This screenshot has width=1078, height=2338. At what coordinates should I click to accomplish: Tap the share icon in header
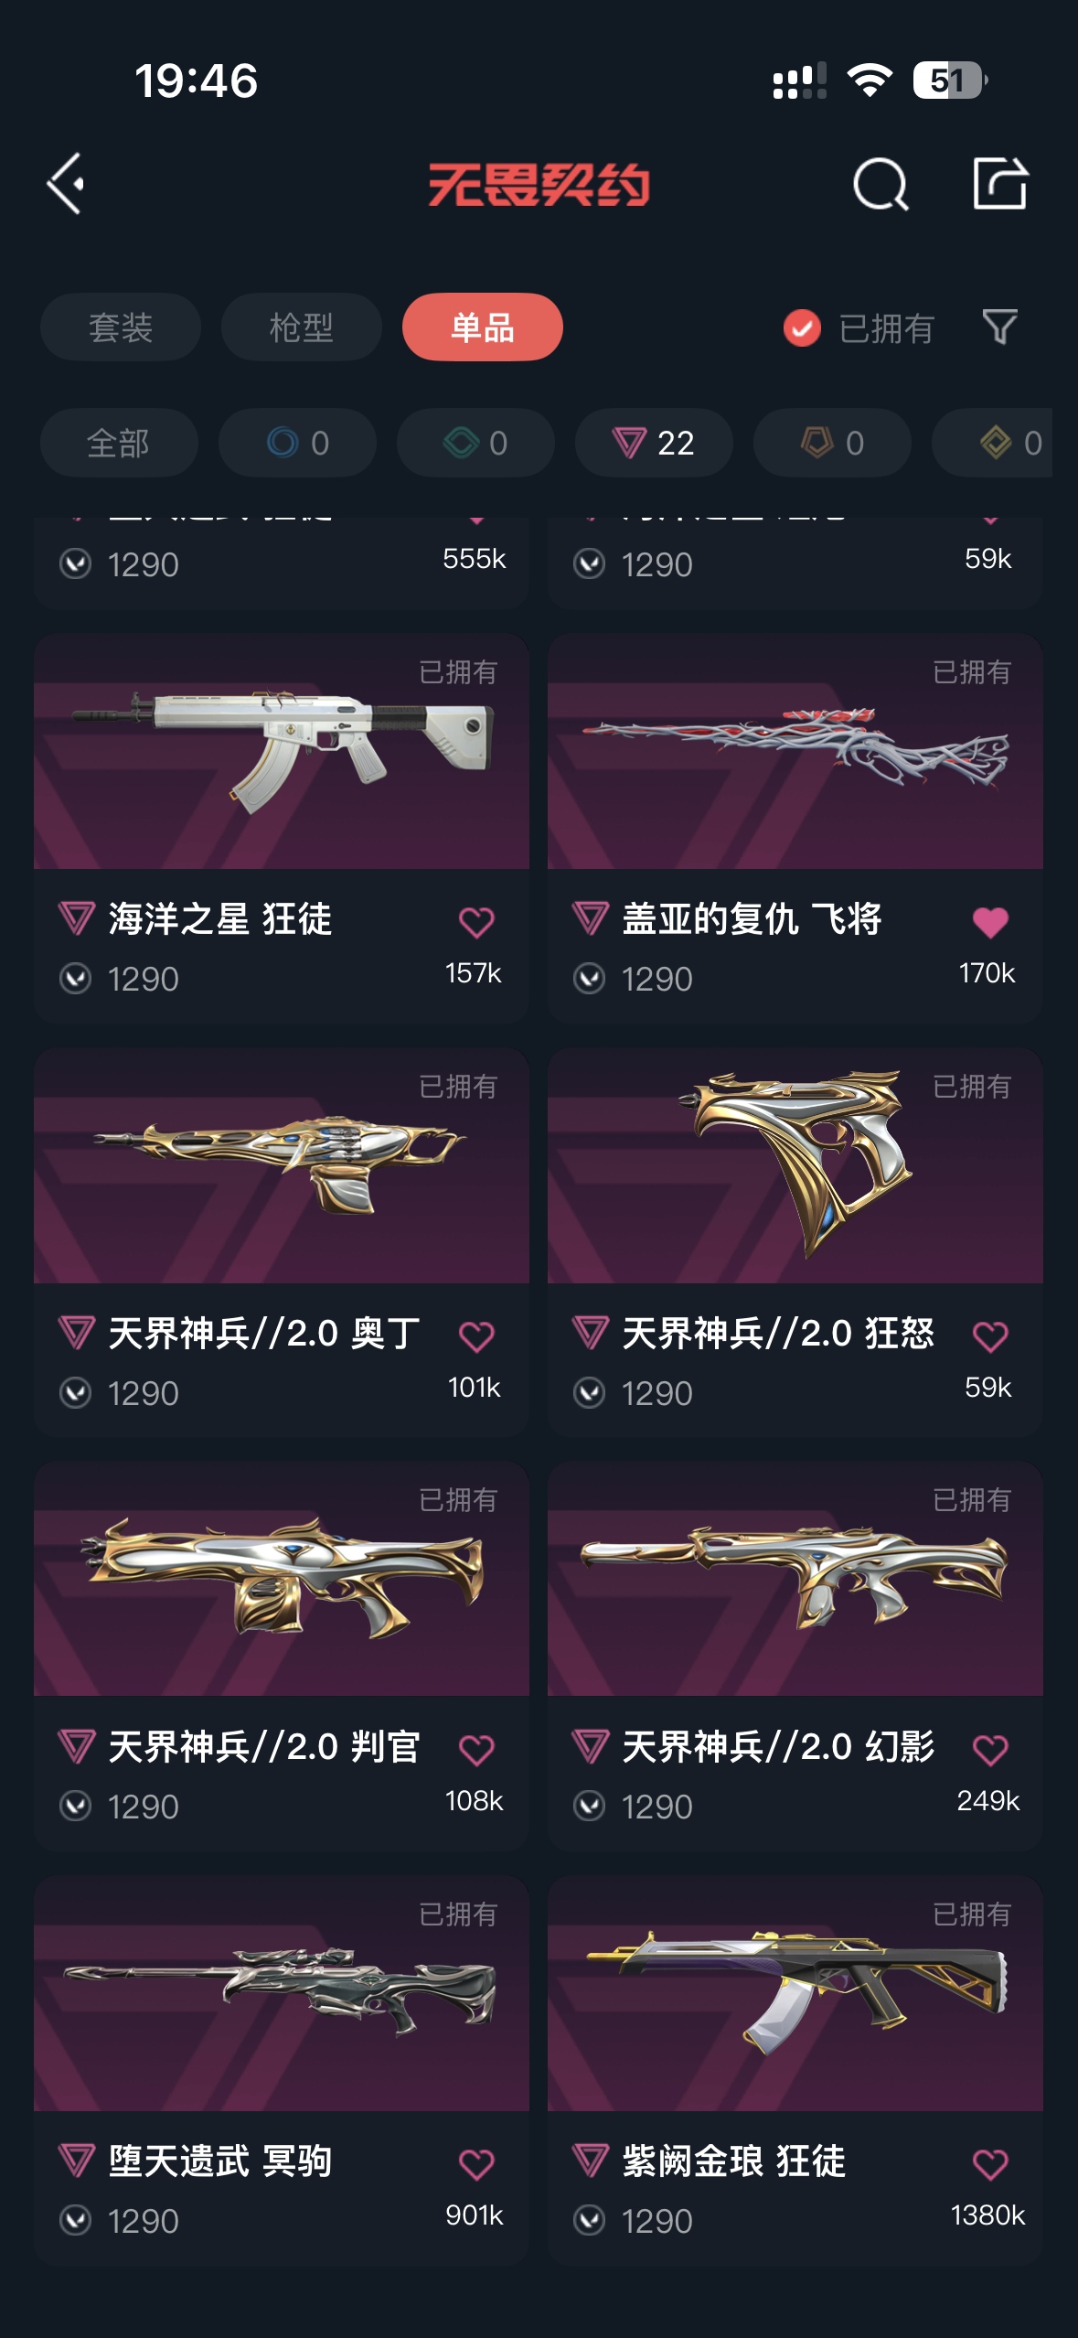[999, 183]
